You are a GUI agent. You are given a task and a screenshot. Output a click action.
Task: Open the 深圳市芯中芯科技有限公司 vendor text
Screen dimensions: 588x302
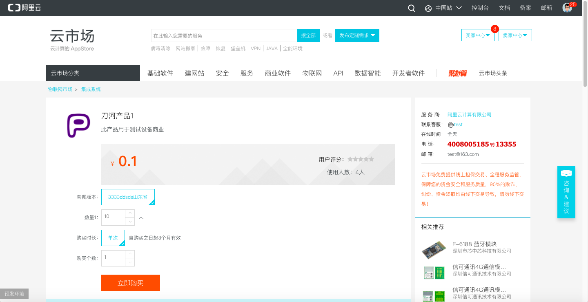[x=482, y=251]
